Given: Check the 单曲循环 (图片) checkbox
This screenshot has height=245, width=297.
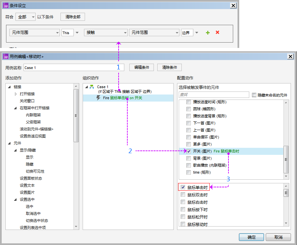Looking at the screenshot, I should point(189,137).
